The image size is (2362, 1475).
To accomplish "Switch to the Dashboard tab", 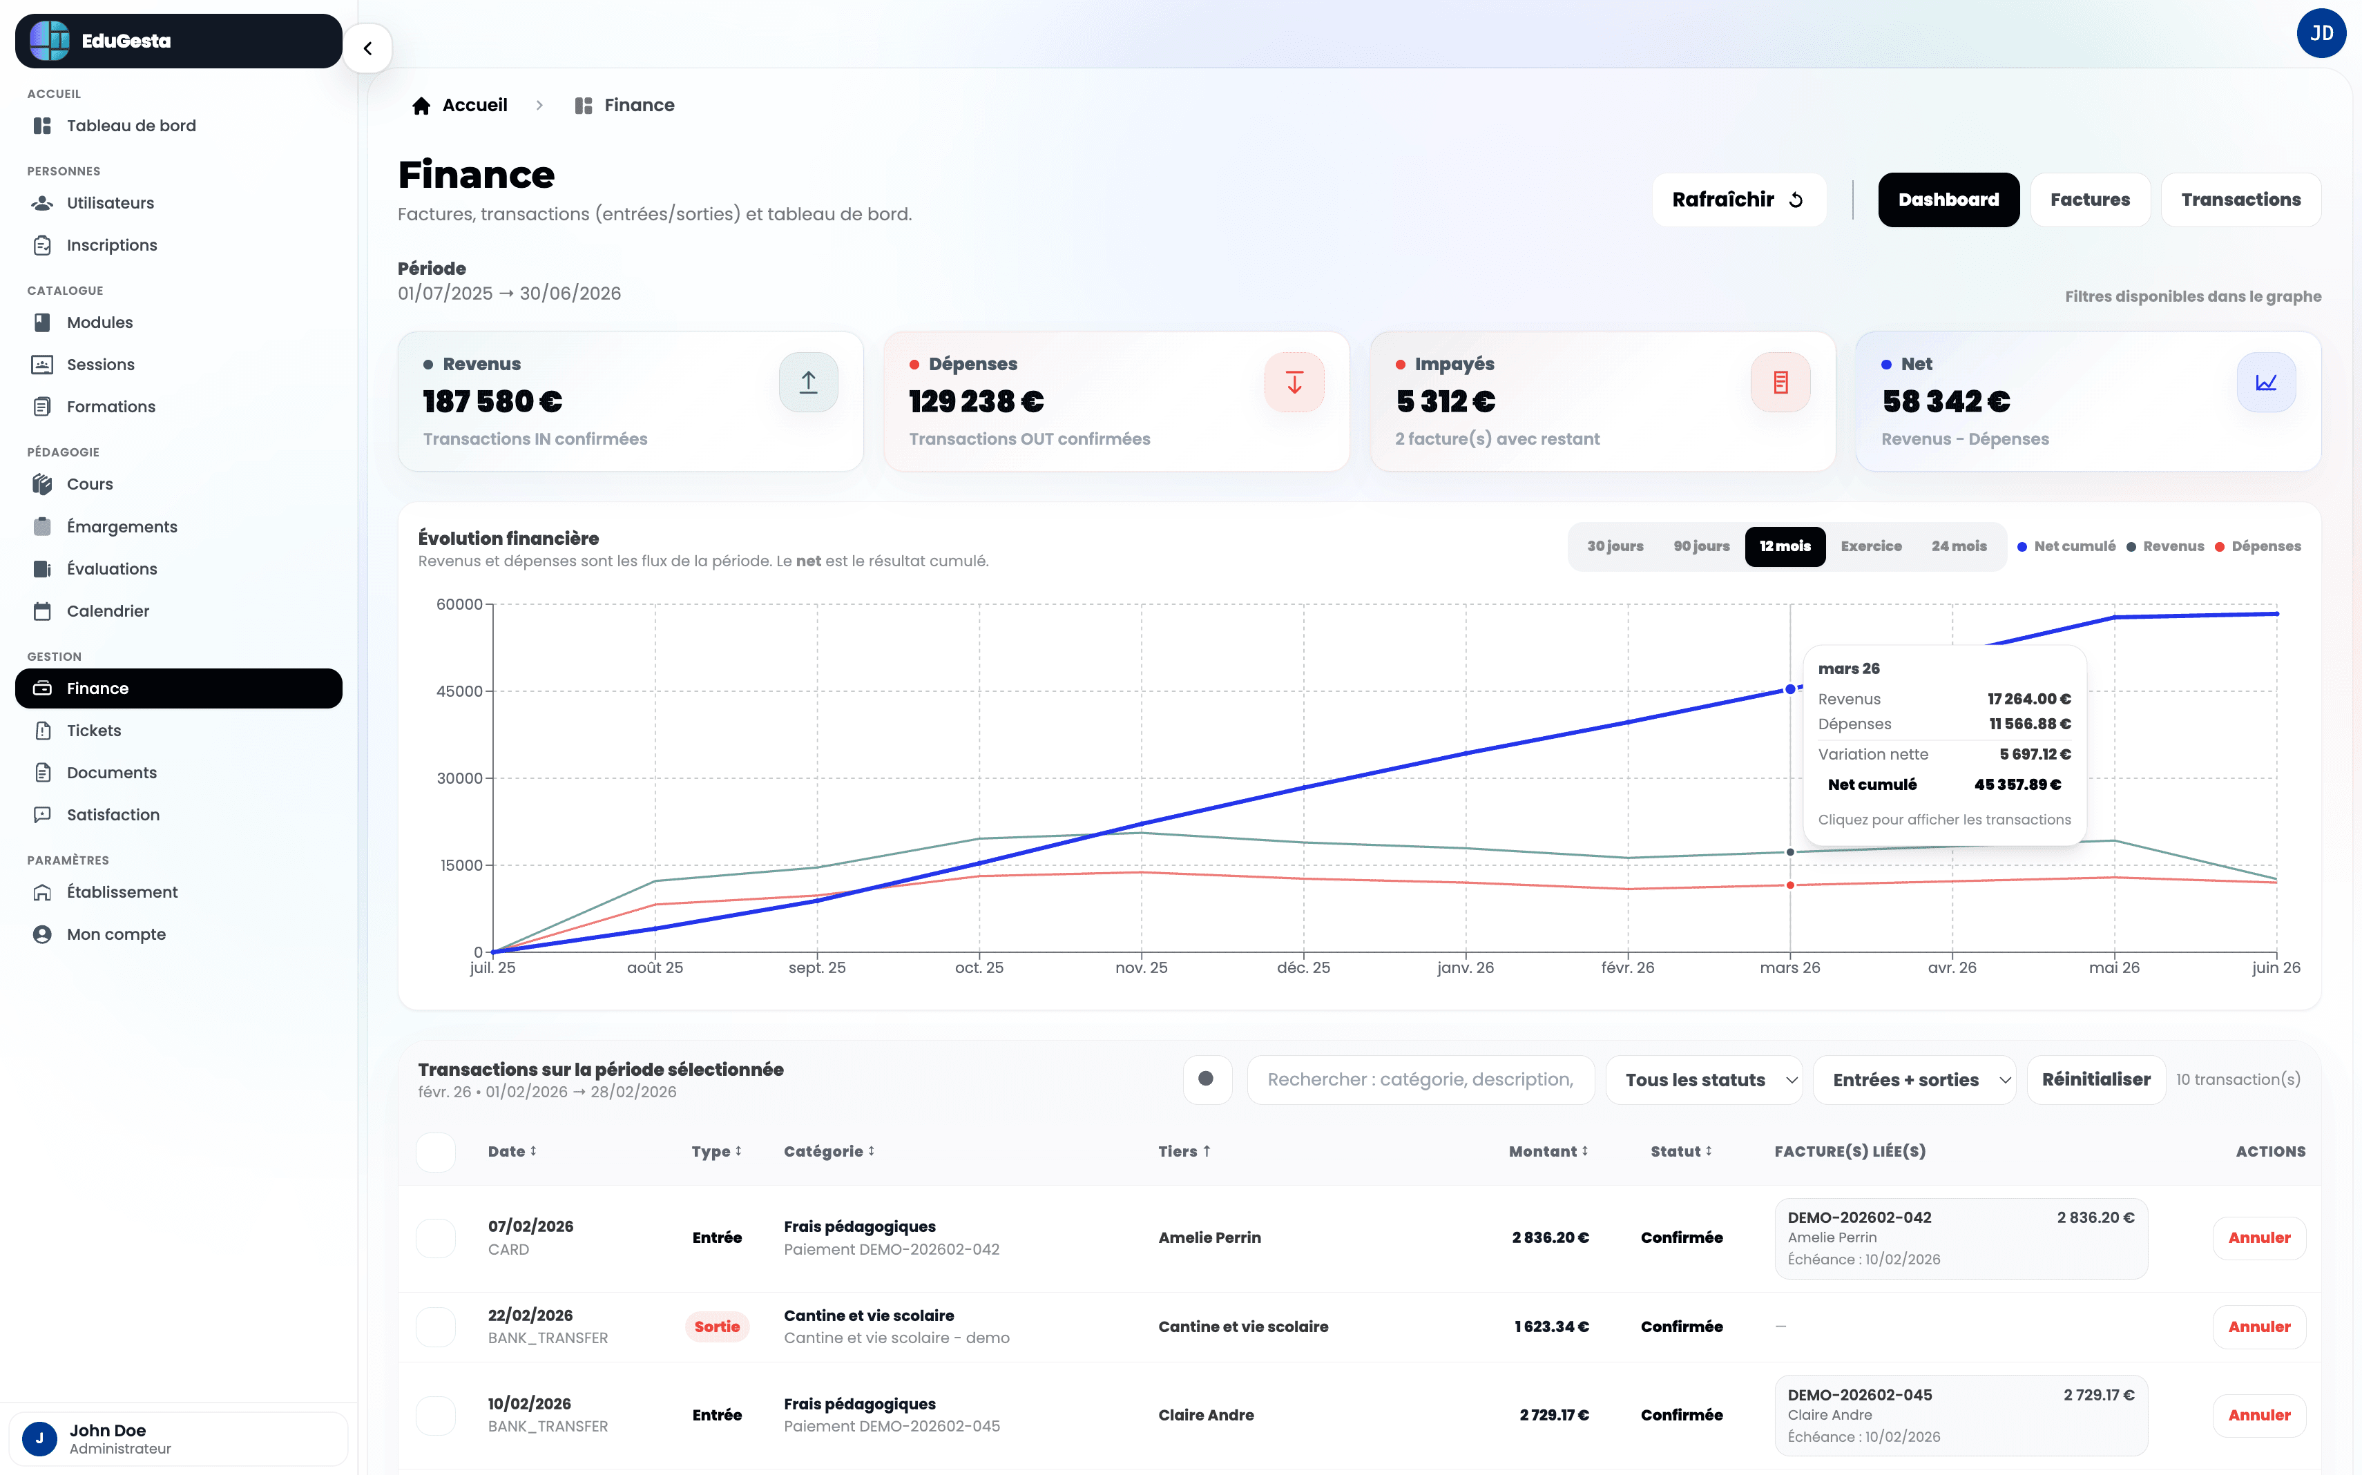I will [x=1948, y=200].
